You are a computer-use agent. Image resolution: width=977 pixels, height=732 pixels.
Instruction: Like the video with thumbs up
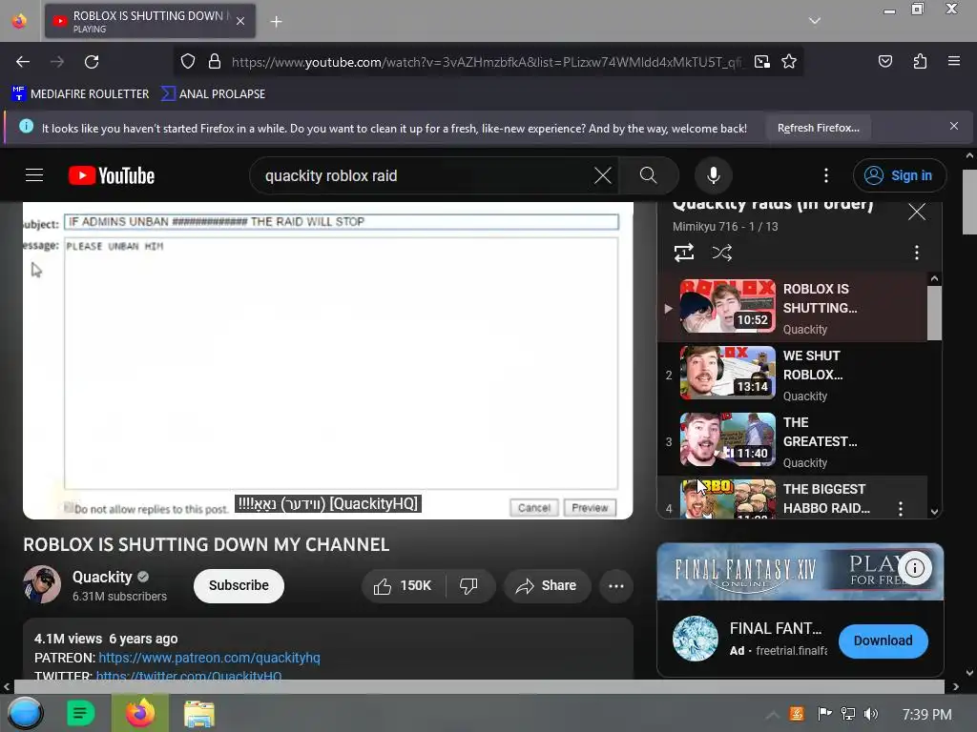(404, 586)
